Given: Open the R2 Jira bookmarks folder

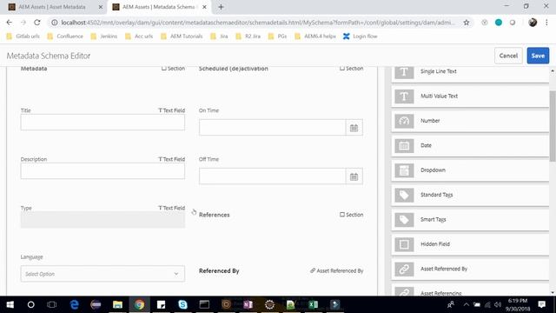Looking at the screenshot, I should tap(248, 37).
